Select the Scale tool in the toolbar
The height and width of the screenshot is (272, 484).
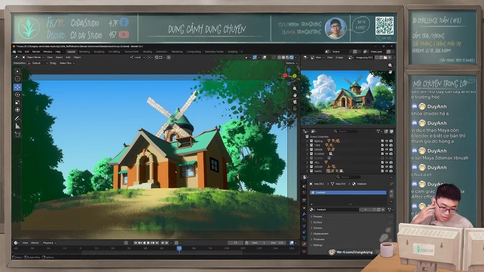click(17, 102)
